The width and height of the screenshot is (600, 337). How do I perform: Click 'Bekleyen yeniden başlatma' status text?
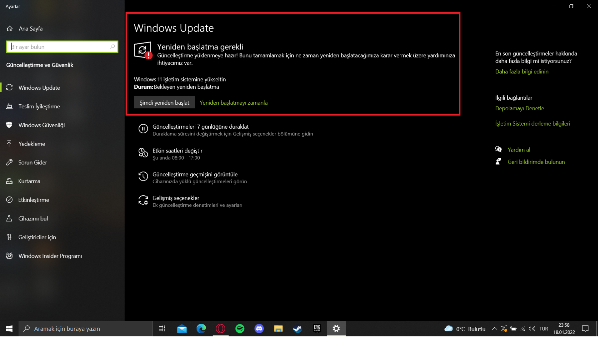[187, 87]
